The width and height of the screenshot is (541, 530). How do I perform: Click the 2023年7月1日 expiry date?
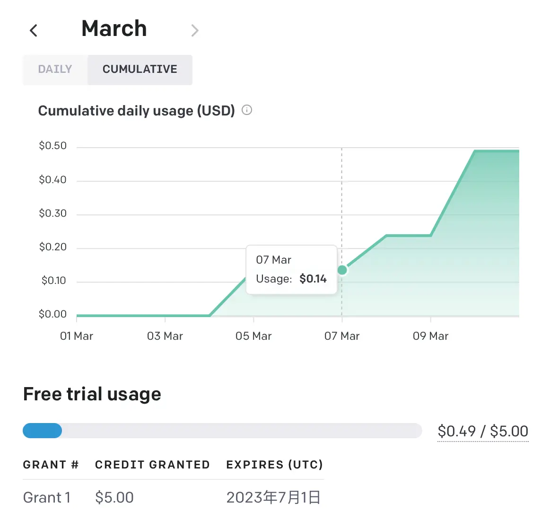[273, 497]
